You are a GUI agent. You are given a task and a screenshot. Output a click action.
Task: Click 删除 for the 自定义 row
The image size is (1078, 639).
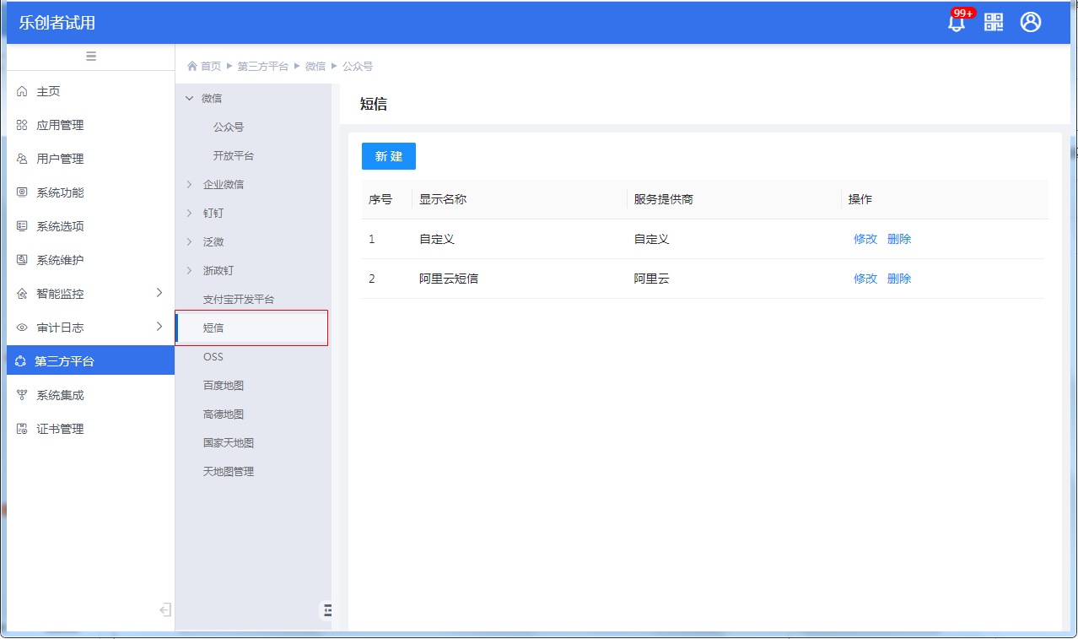898,239
